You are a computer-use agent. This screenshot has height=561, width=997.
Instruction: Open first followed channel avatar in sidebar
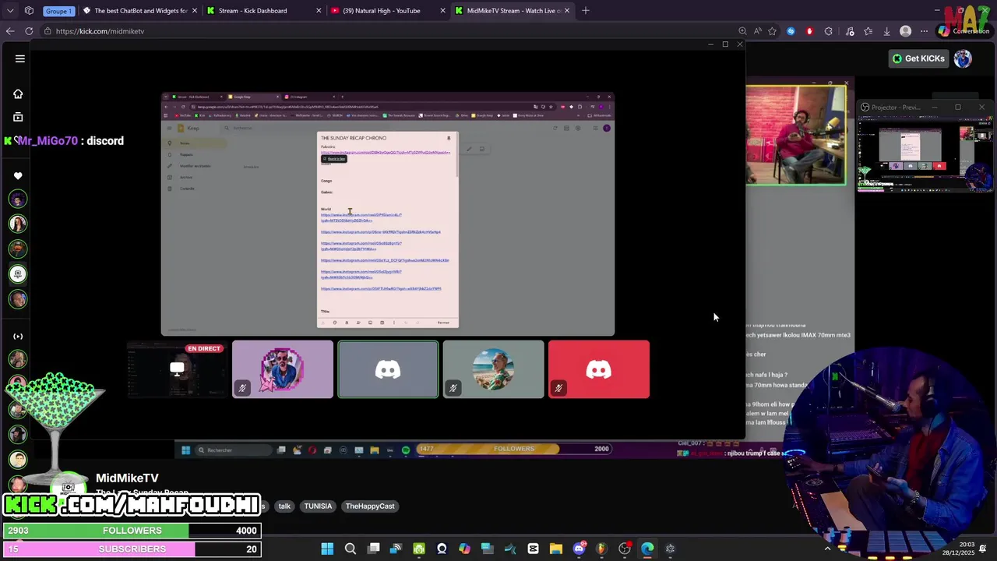click(18, 199)
